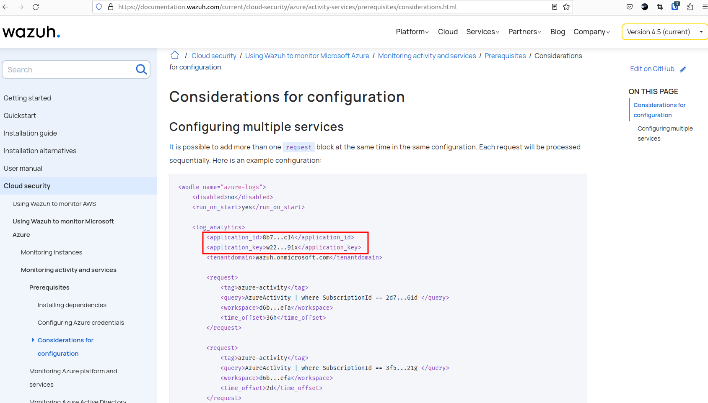
Task: Open the browser hamburger menu
Action: point(705,7)
